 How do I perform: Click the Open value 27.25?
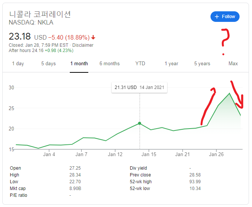point(75,168)
